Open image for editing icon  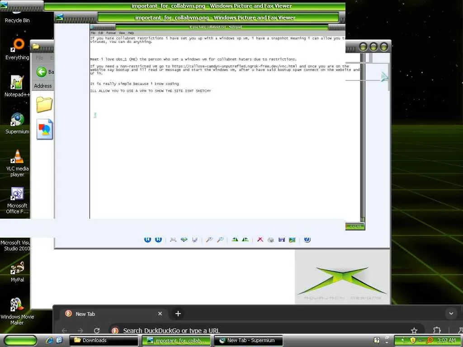293,239
